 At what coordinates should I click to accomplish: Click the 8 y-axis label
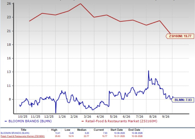(10, 99)
